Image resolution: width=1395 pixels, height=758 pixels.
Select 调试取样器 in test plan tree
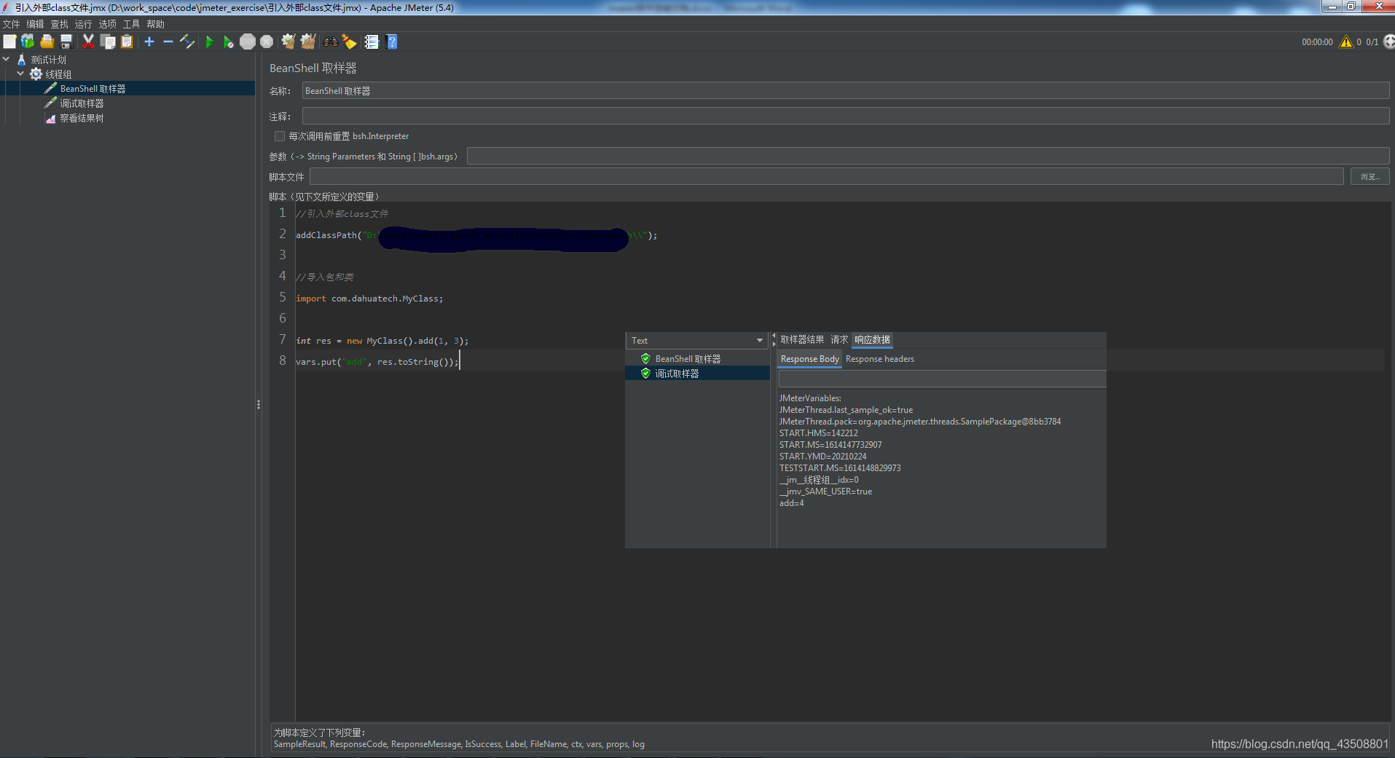[82, 103]
